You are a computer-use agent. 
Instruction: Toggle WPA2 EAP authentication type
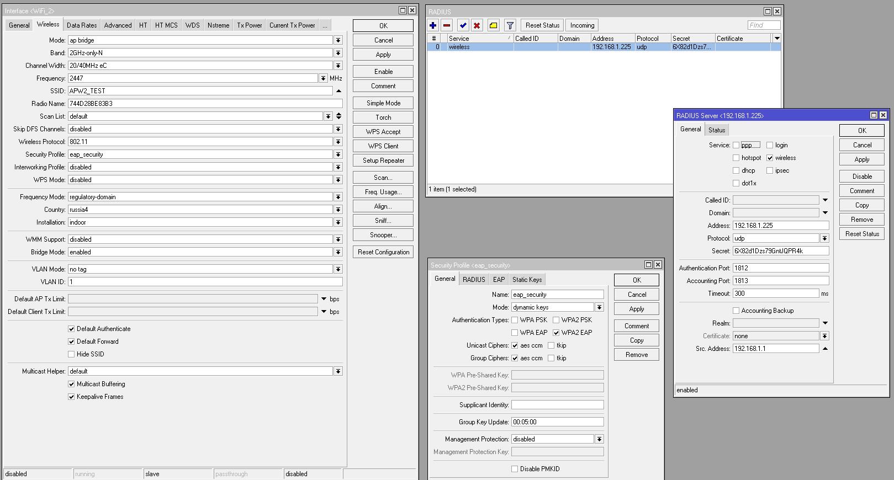[556, 333]
